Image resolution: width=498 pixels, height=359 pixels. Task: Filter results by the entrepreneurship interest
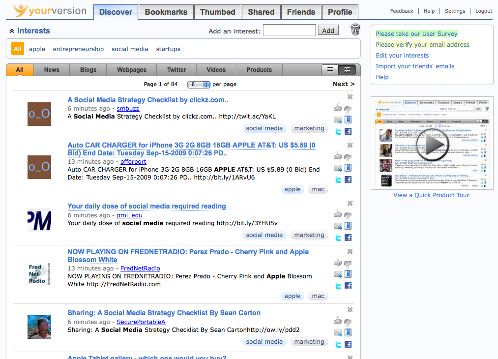(x=78, y=49)
